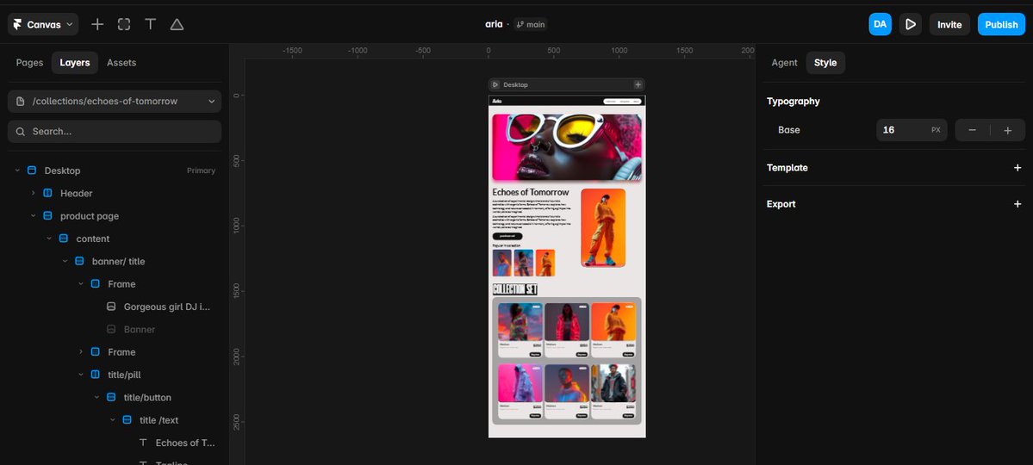The image size is (1033, 465).
Task: Click the Insert plus icon in toolbar
Action: pos(97,24)
